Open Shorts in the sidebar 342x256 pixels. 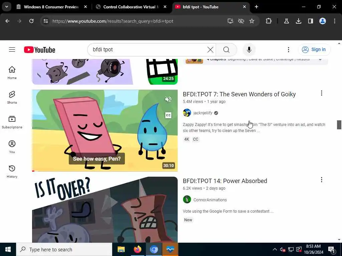pos(12,98)
